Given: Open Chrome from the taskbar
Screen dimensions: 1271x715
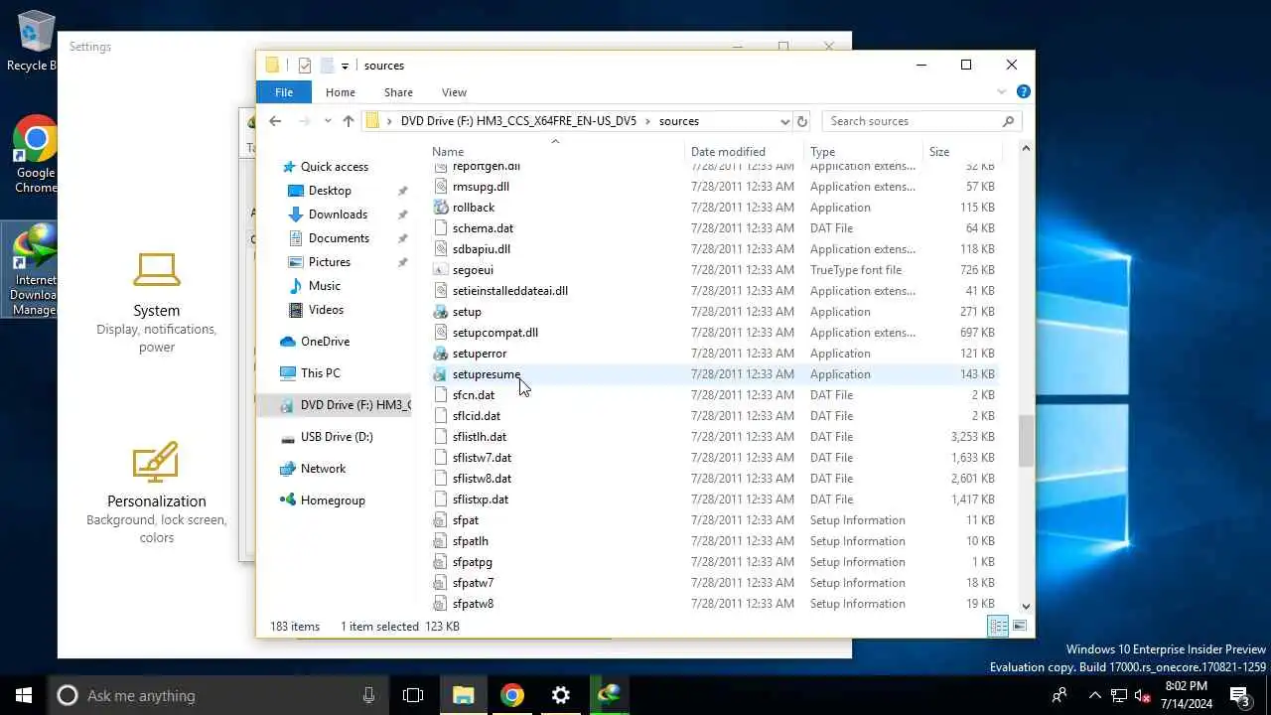Looking at the screenshot, I should 512,695.
